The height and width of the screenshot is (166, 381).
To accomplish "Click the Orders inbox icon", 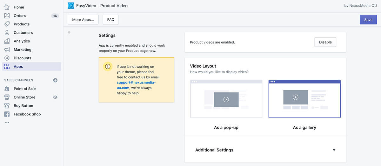I will click(x=7, y=16).
